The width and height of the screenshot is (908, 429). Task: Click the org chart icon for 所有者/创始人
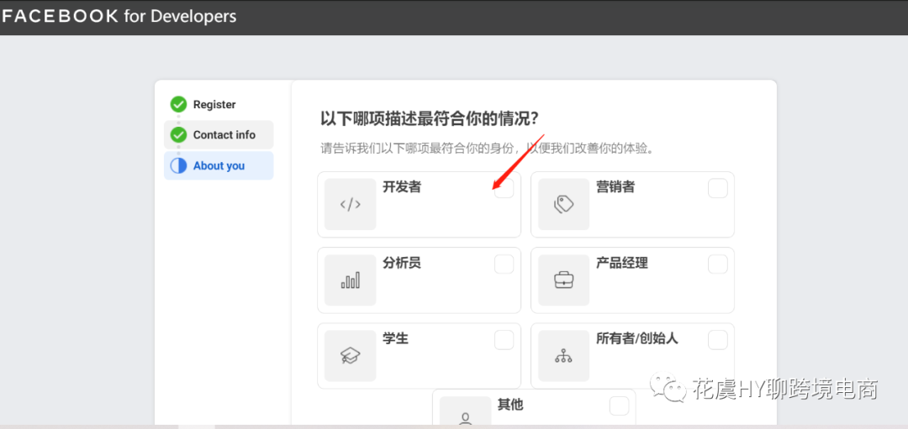click(563, 357)
